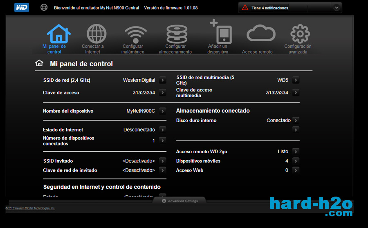Open 2,4 GHz Clave de acceso arrow
368x228 pixels.
click(x=162, y=92)
